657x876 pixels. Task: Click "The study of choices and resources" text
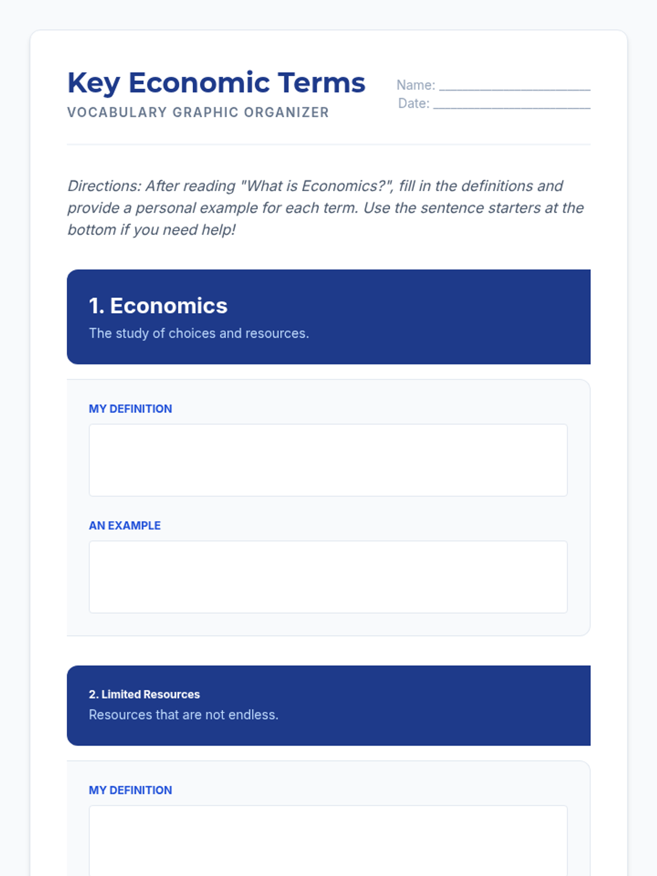199,333
